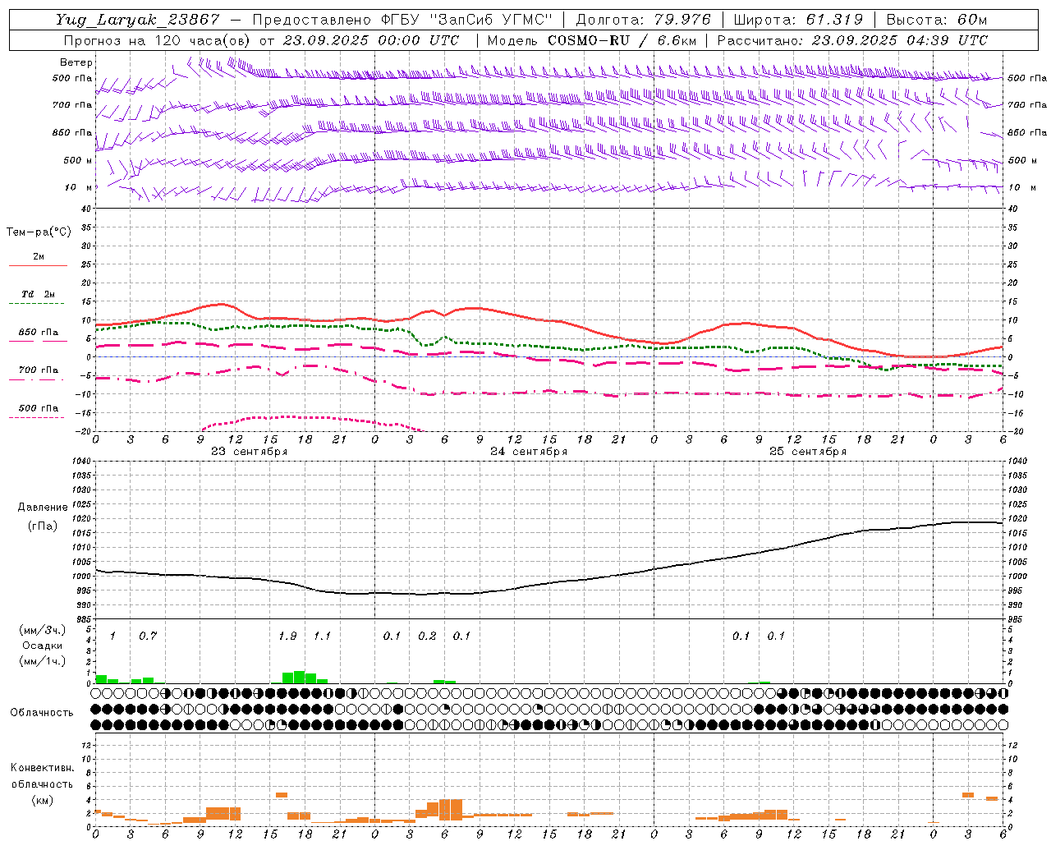Click the Тем-ра(°C) axis title
Viewport: 1051px width, 841px height.
coord(39,232)
